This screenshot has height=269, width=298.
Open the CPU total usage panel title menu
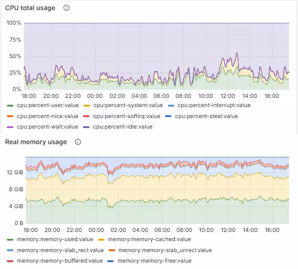(30, 8)
